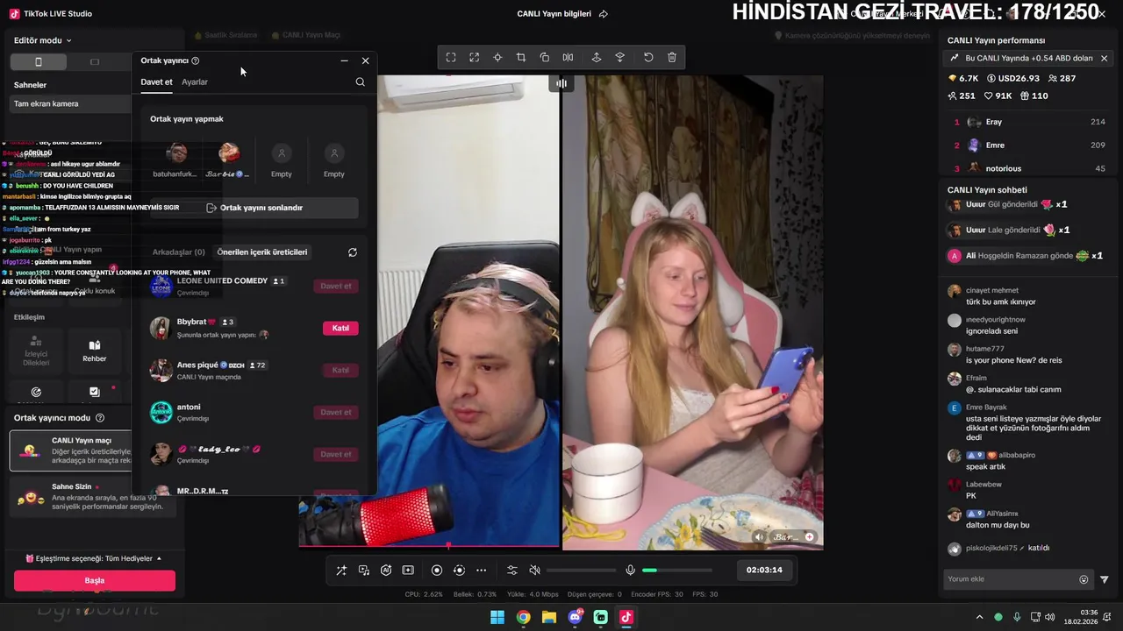Flip the source horizontally with mirror icon
Viewport: 1123px width, 631px height.
pos(569,57)
